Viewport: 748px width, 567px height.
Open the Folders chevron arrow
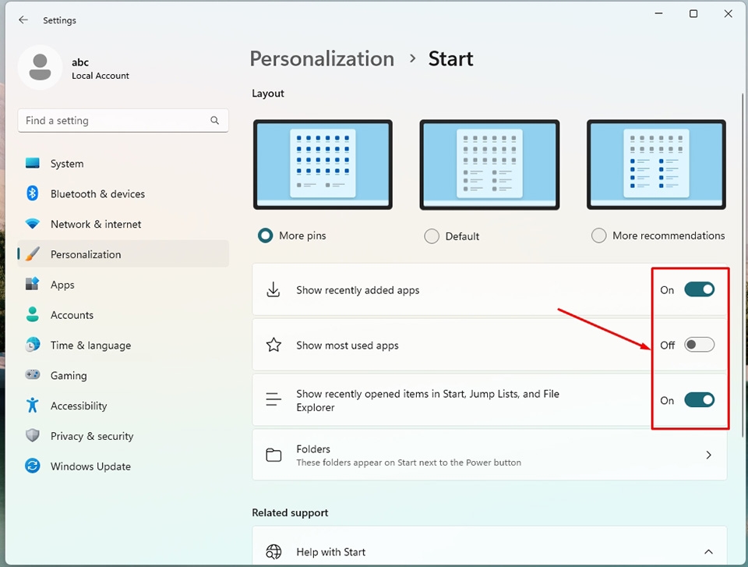pos(708,455)
